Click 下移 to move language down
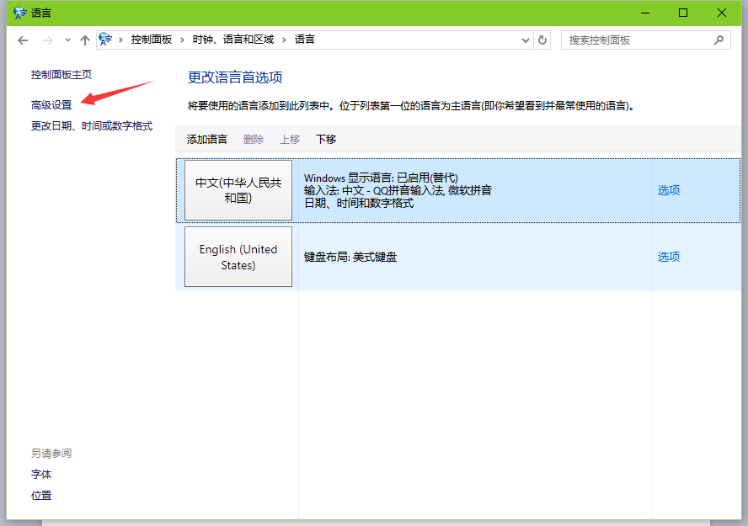 pyautogui.click(x=326, y=140)
